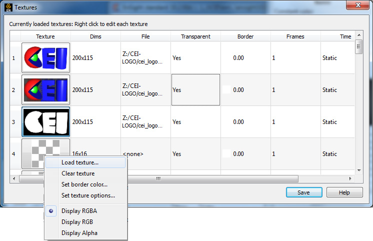Click row 2 File path cell
The width and height of the screenshot is (373, 241).
(x=145, y=89)
